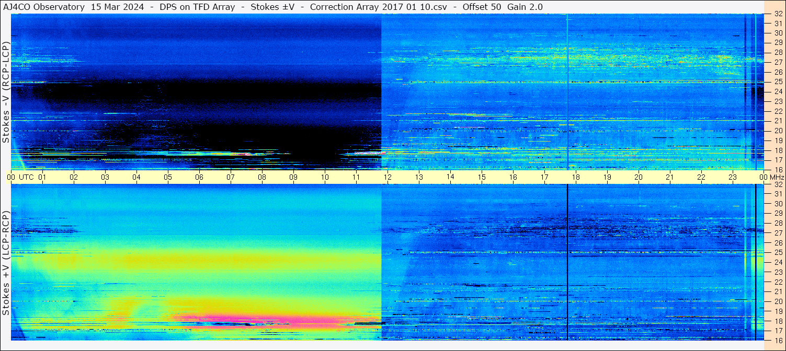Screen dimensions: 786x351
Task: Select hour 19 on the UTC time axis
Action: 607,177
